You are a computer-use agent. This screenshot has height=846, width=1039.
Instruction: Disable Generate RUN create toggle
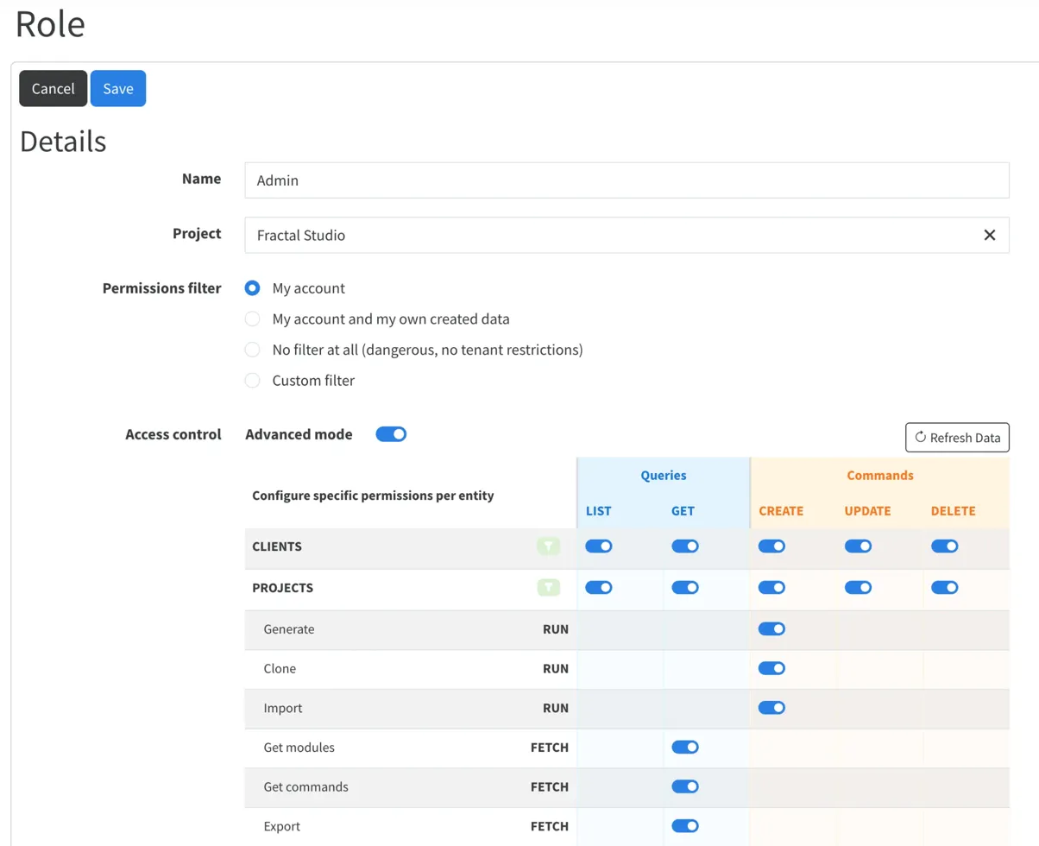(x=771, y=629)
